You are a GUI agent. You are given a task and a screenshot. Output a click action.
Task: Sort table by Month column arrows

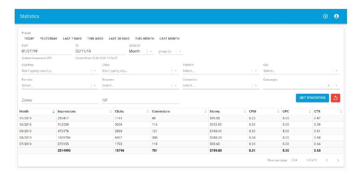(53, 111)
